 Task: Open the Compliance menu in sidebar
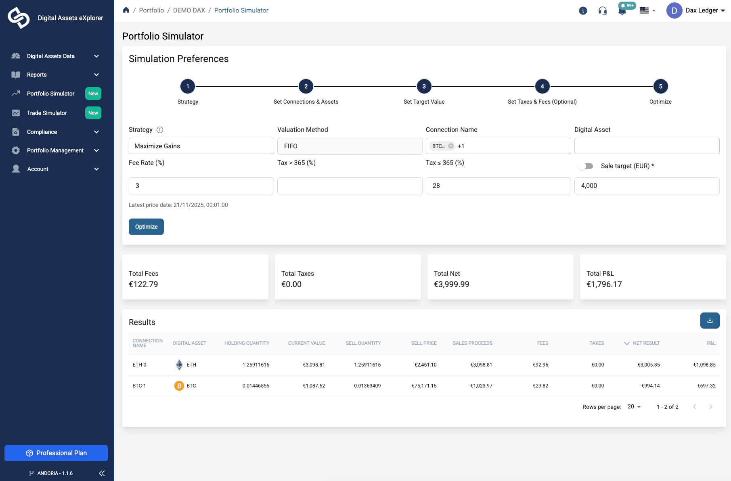coord(42,132)
